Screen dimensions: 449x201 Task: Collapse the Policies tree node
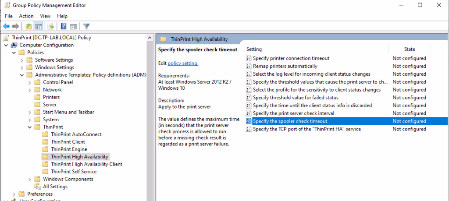(x=14, y=53)
